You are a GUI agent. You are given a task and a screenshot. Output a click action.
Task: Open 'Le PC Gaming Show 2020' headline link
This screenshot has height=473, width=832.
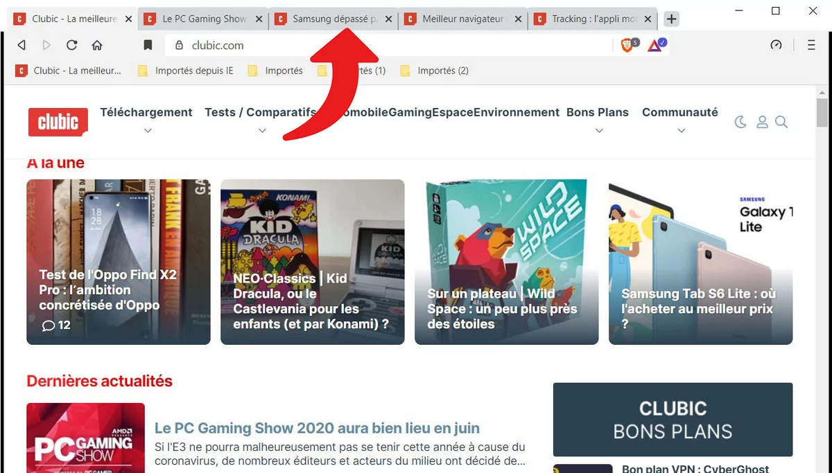317,429
